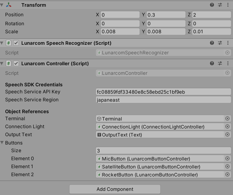The image size is (233, 195).
Task: Click the Speech Service API Key label
Action: coord(33,92)
